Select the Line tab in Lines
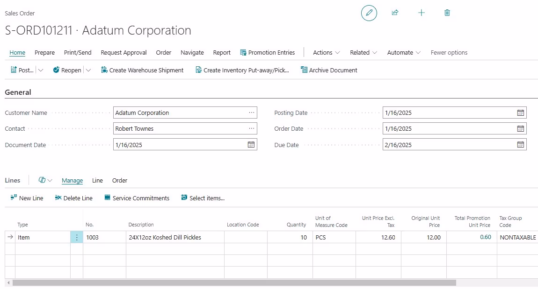The height and width of the screenshot is (289, 538). pyautogui.click(x=97, y=181)
